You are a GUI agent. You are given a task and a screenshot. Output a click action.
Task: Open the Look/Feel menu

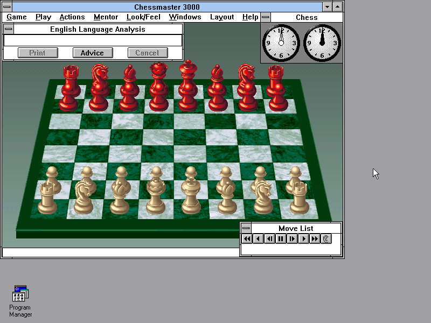click(x=143, y=17)
